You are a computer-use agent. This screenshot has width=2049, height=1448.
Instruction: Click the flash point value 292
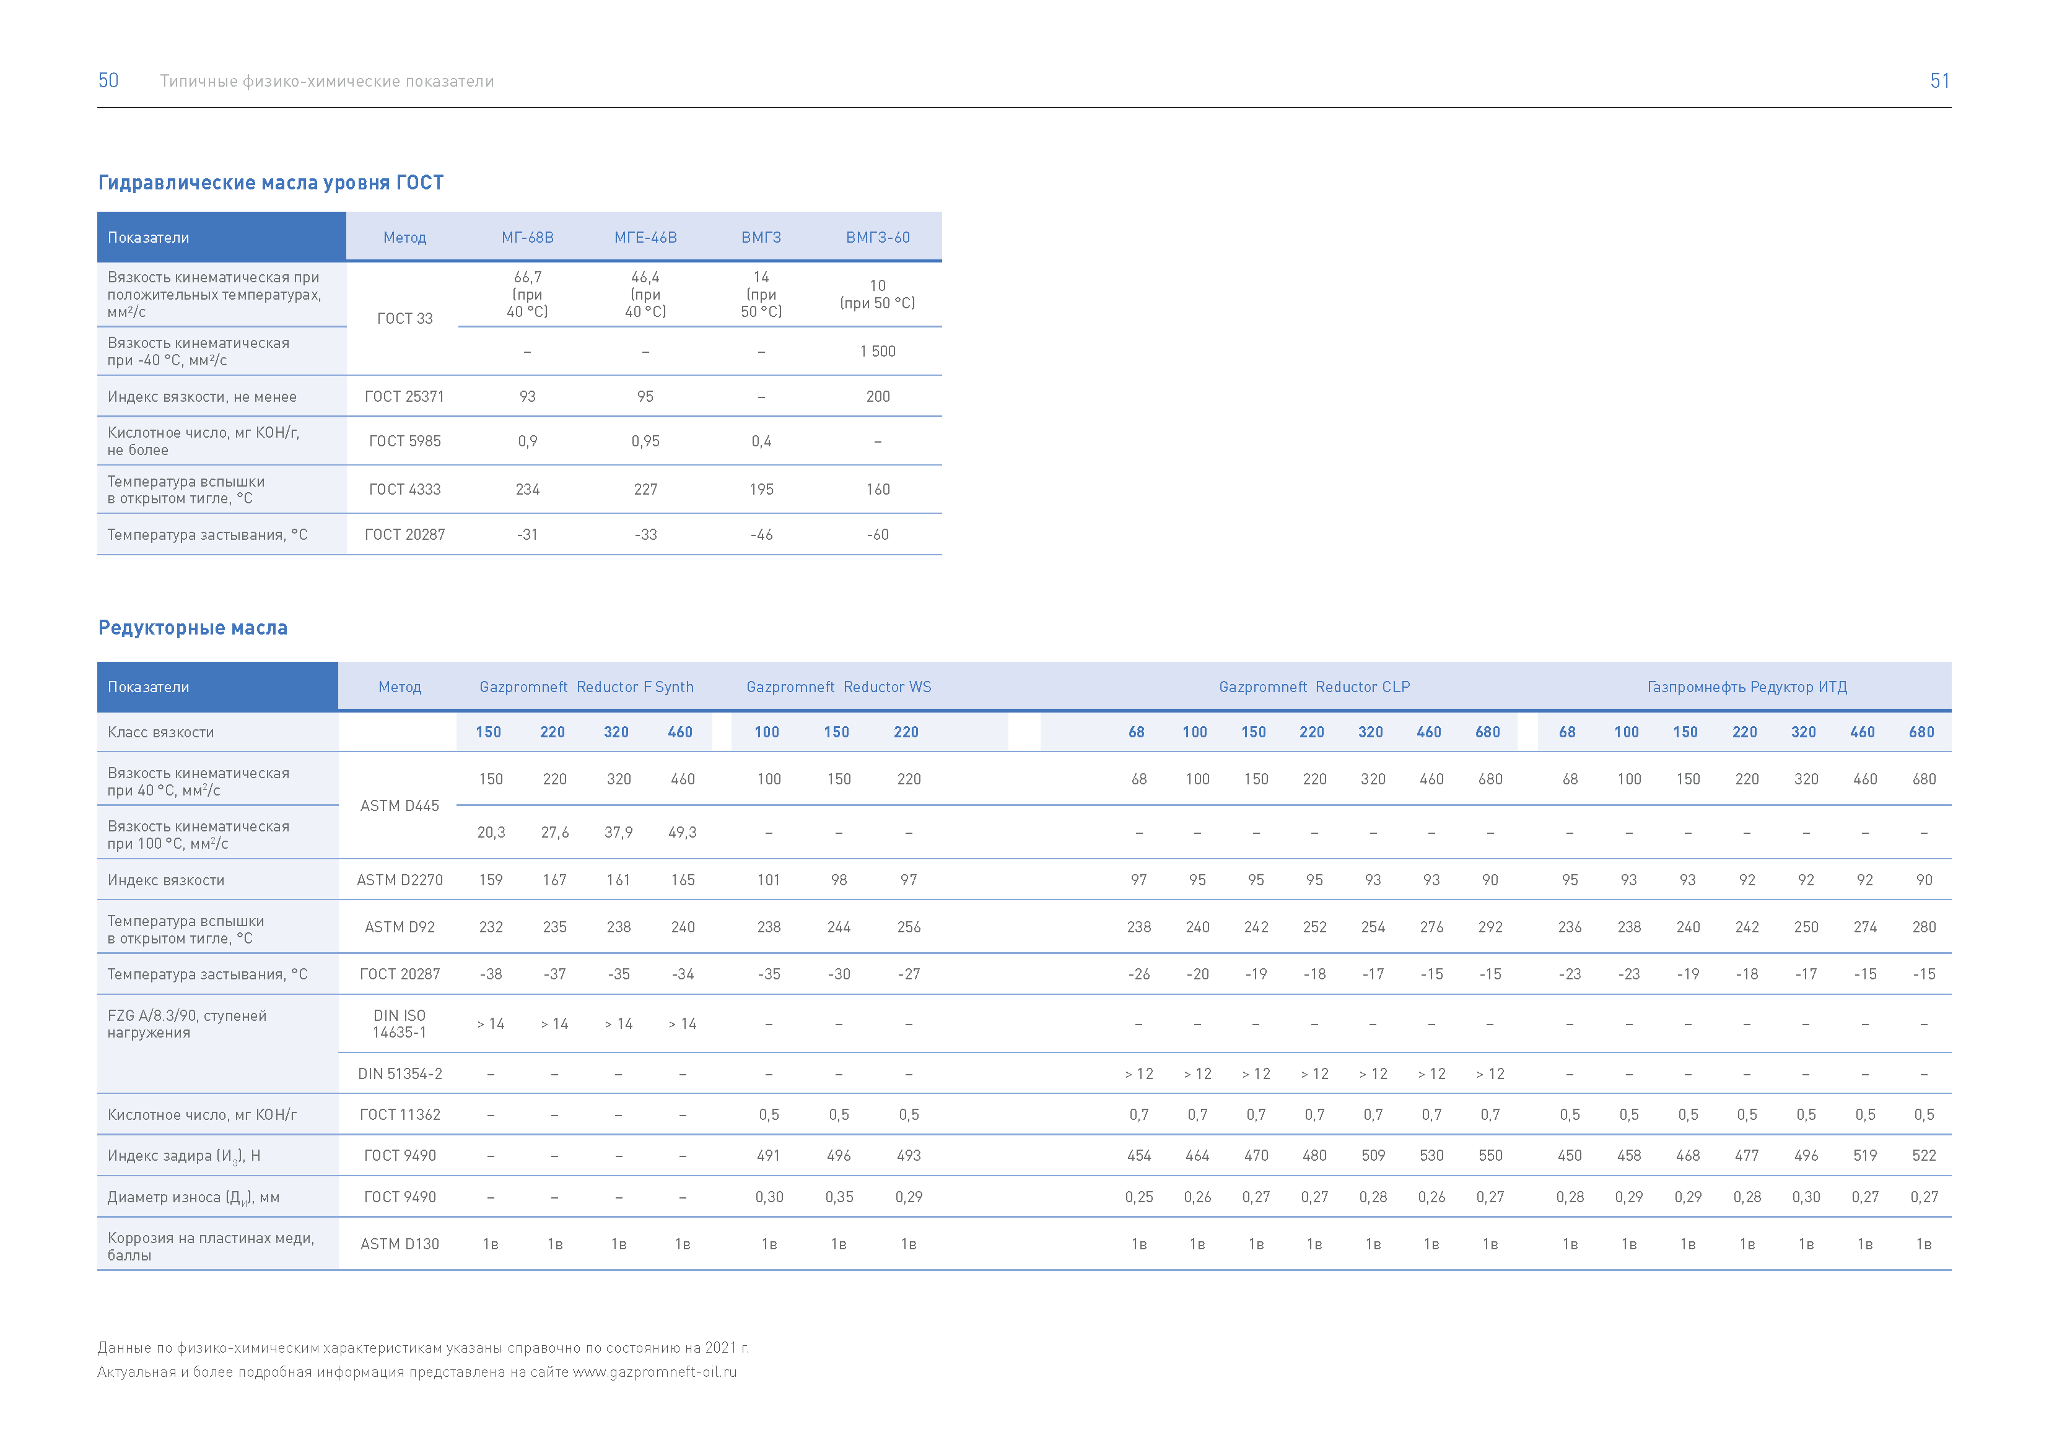click(1490, 928)
